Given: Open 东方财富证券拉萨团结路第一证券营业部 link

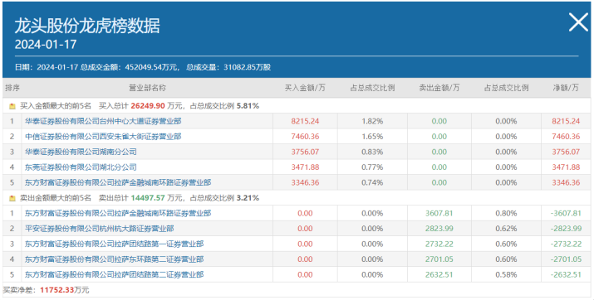Looking at the screenshot, I should 114,244.
